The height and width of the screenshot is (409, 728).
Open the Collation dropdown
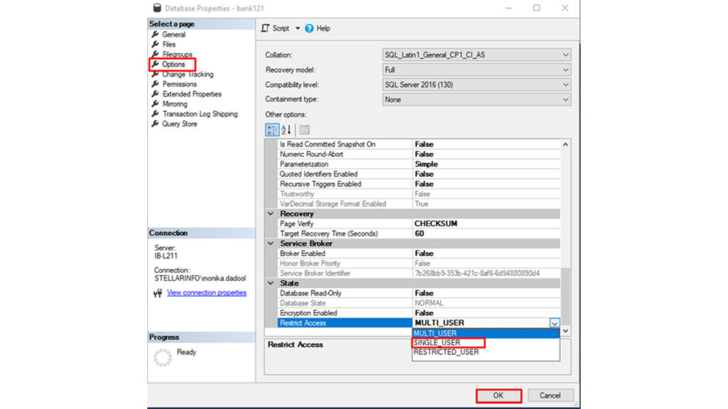[x=476, y=55]
